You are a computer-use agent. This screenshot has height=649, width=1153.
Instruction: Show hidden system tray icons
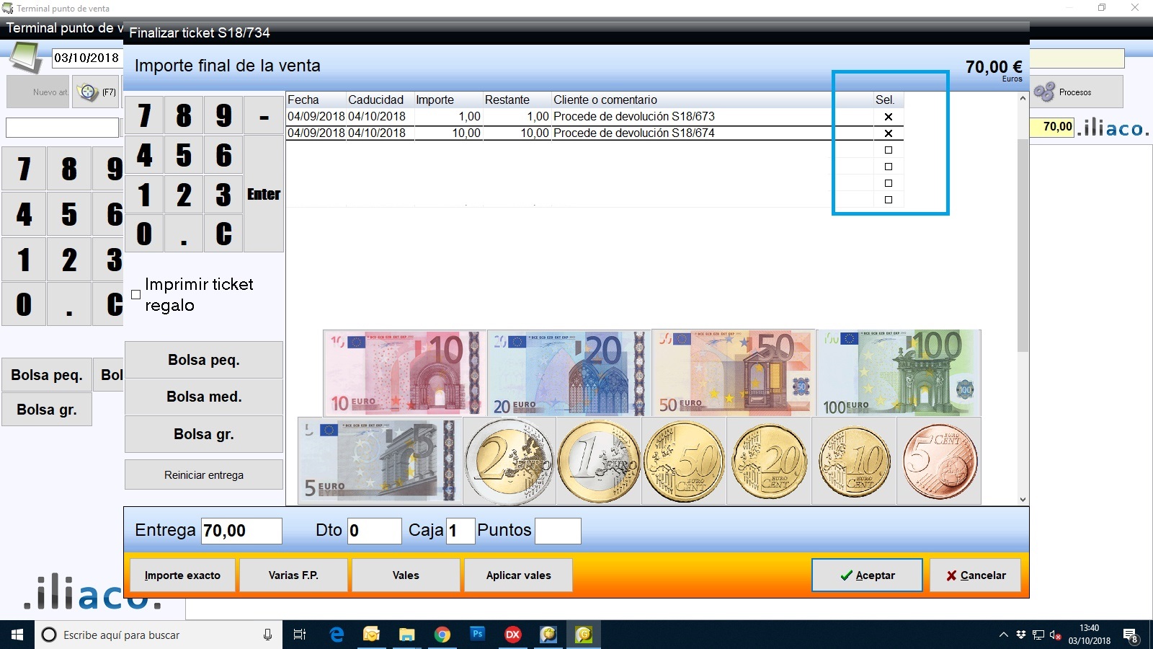[1003, 635]
